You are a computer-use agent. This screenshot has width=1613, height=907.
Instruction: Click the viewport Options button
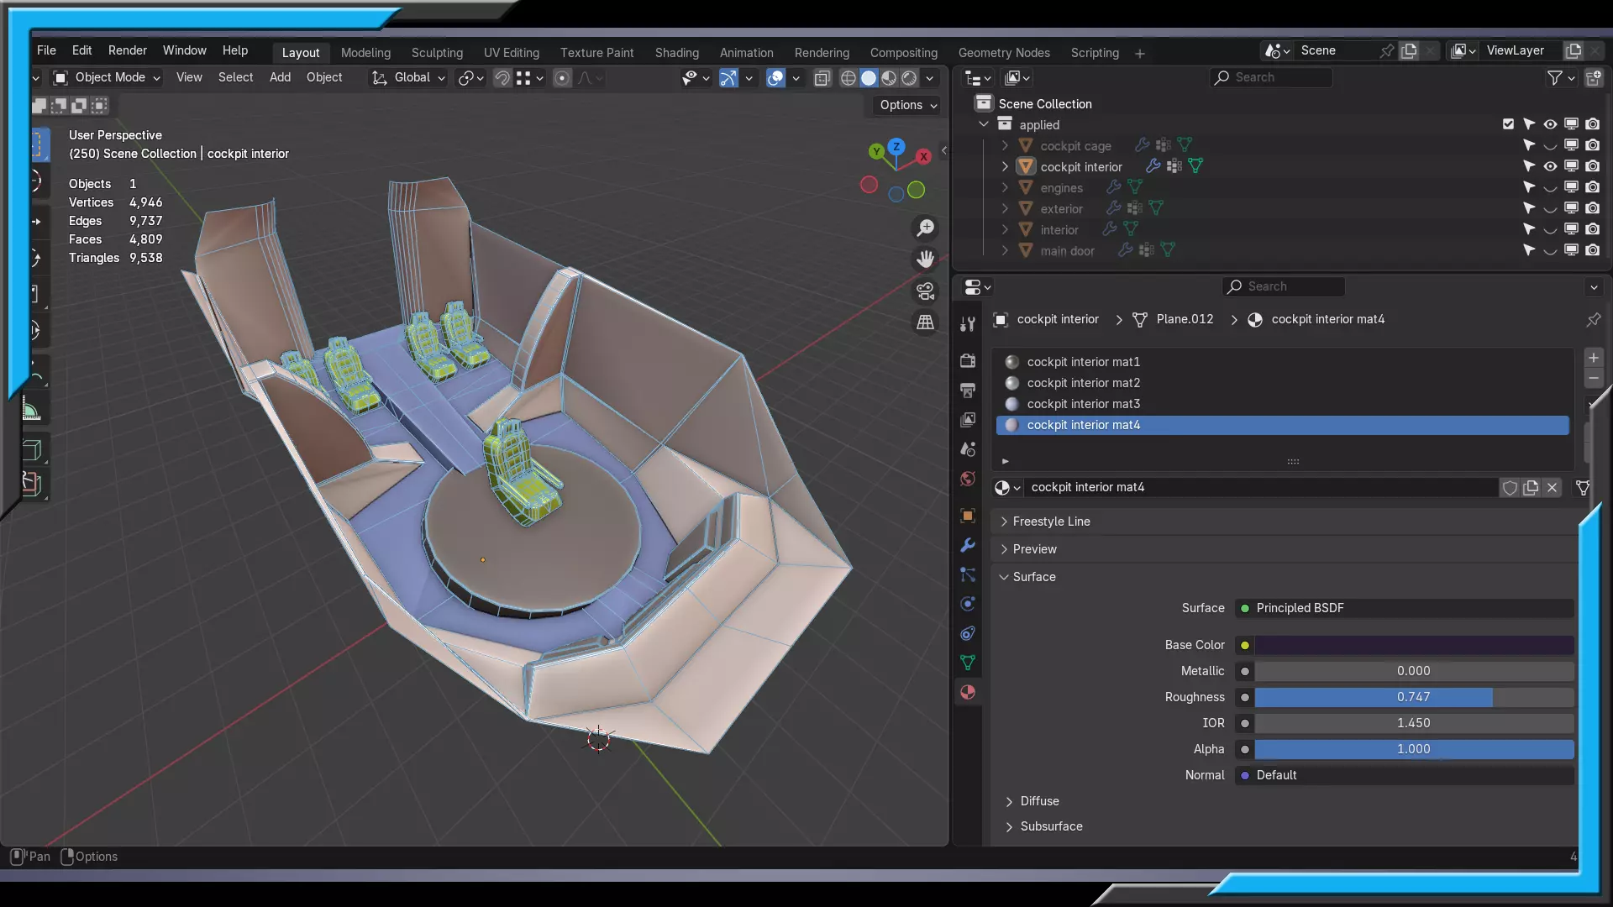(907, 105)
